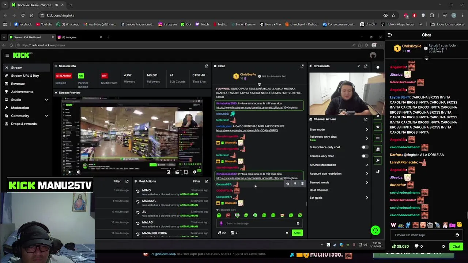Toggle Emotes-only chat switch
468x263 pixels.
pyautogui.click(x=365, y=156)
